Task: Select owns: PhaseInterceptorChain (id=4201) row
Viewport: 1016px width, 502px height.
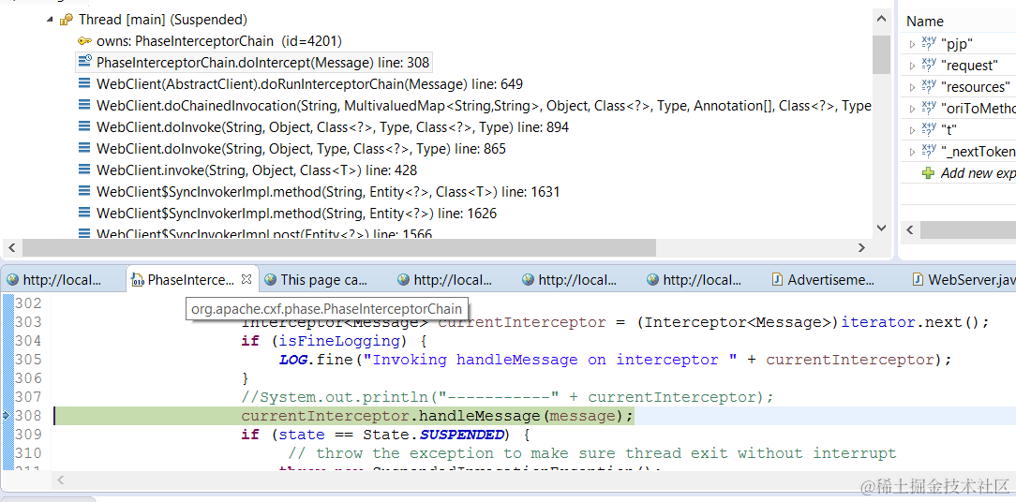Action: click(219, 41)
